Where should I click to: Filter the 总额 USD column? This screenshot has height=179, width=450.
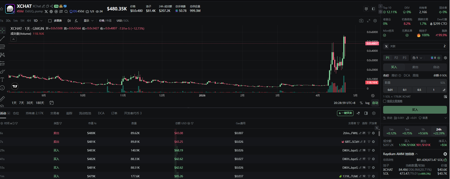192,123
